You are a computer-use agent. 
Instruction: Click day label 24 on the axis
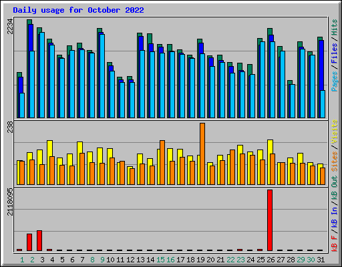tap(250, 260)
